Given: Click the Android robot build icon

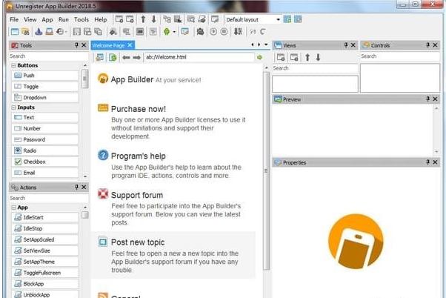Looking at the screenshot, I should click(167, 32).
